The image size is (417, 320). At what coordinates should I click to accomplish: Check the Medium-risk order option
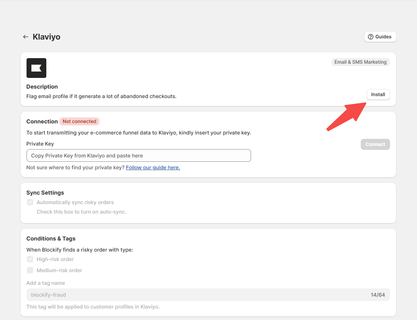click(x=30, y=270)
